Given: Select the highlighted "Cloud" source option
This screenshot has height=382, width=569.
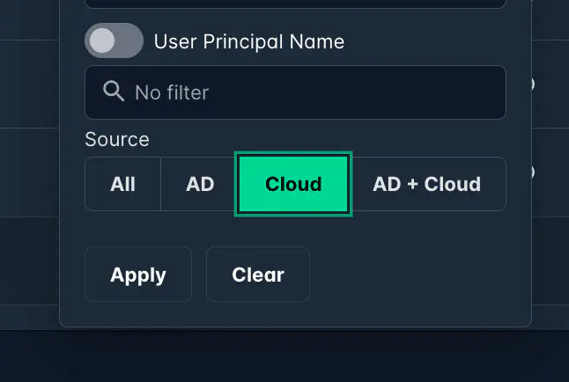Looking at the screenshot, I should point(293,184).
